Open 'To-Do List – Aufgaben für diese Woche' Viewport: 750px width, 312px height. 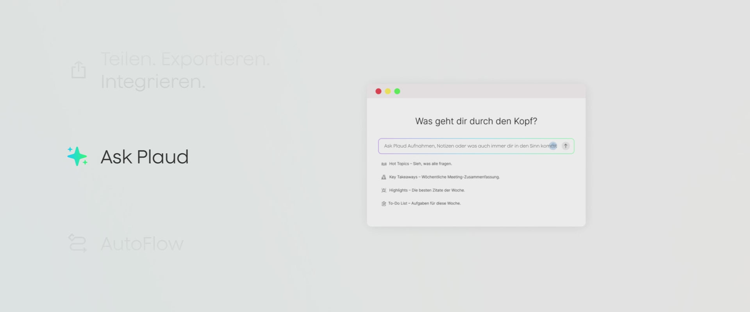424,203
